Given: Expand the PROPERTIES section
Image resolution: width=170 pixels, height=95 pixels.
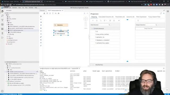Looking at the screenshot, I should pos(93,65).
